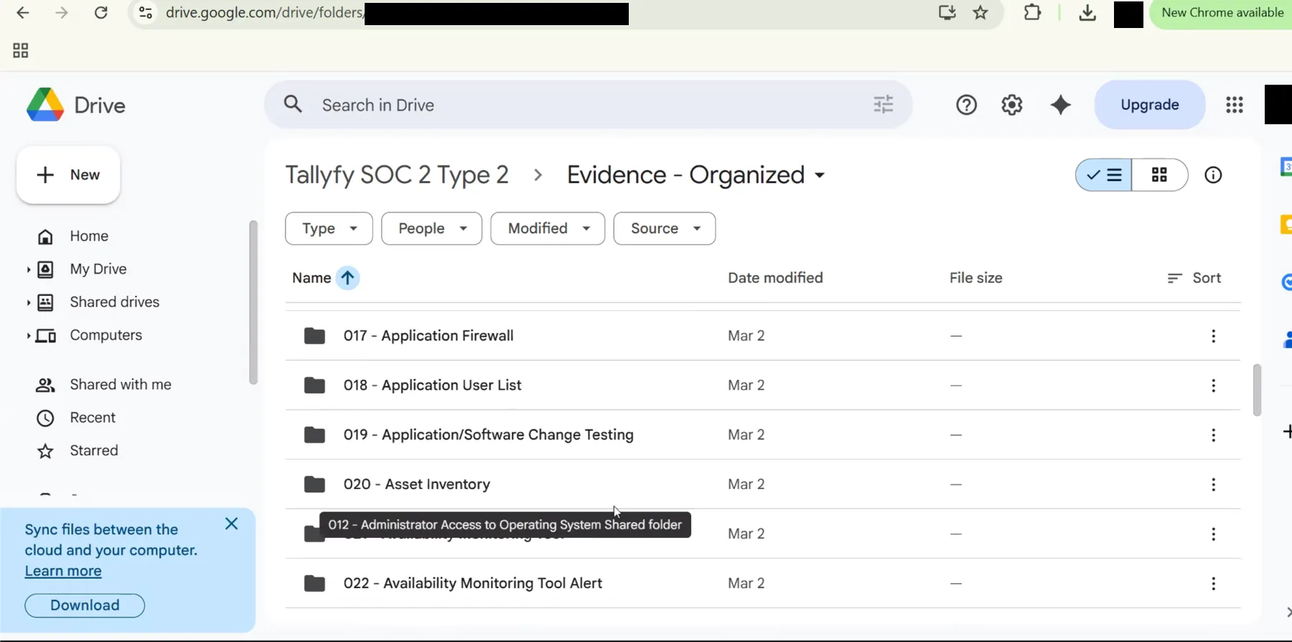The width and height of the screenshot is (1292, 642).
Task: Open Sort options
Action: point(1194,278)
